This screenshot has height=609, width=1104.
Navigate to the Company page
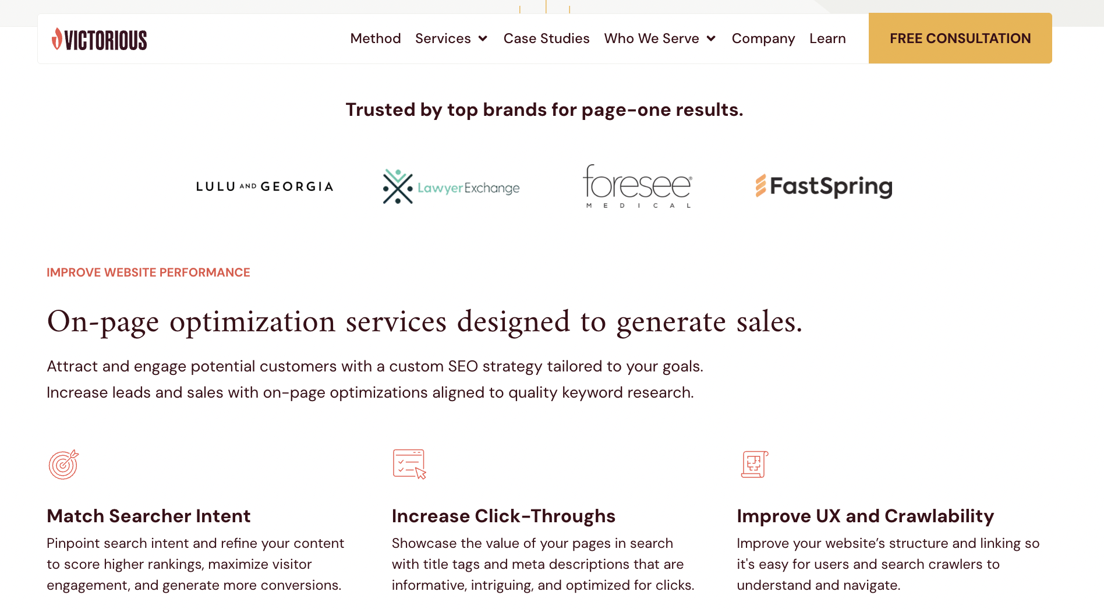763,38
